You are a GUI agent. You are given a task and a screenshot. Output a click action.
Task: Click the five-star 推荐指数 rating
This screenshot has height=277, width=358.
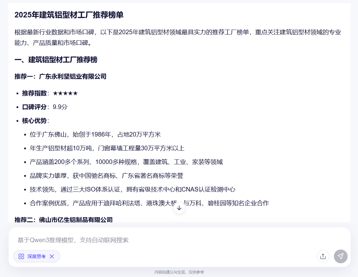65,93
